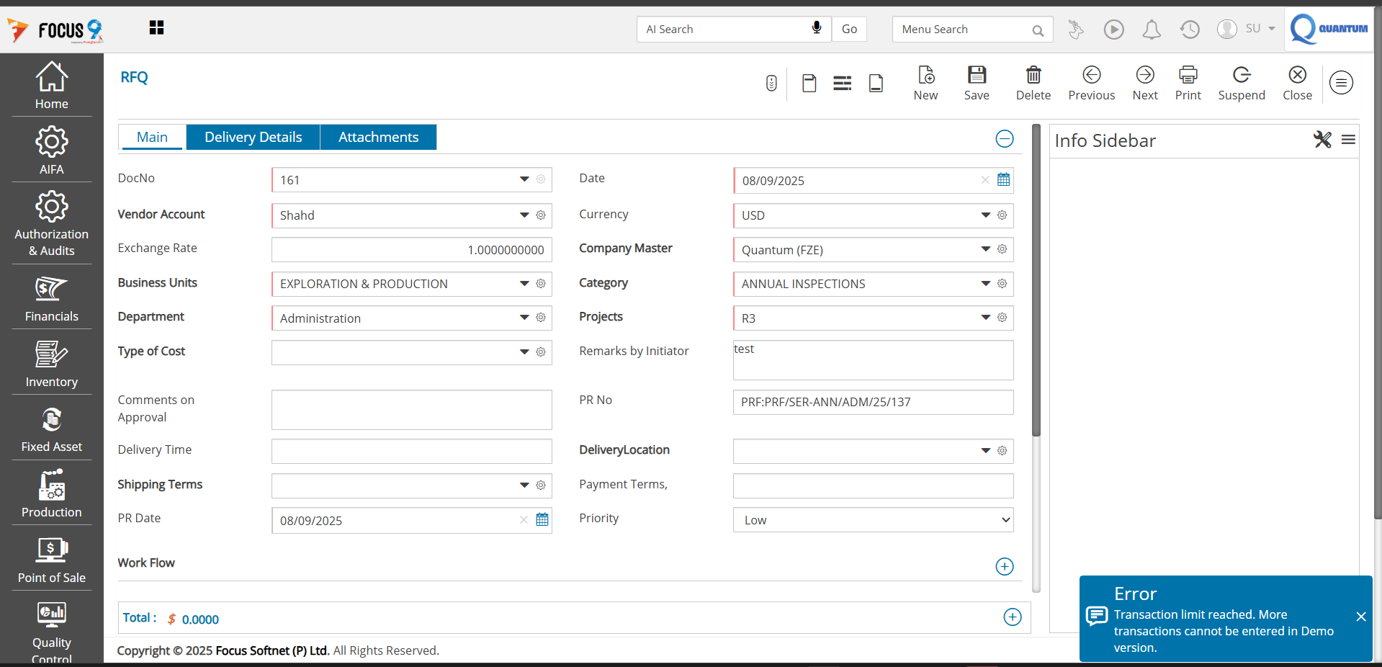Switch to the Delivery Details tab
This screenshot has width=1382, height=667.
click(253, 138)
